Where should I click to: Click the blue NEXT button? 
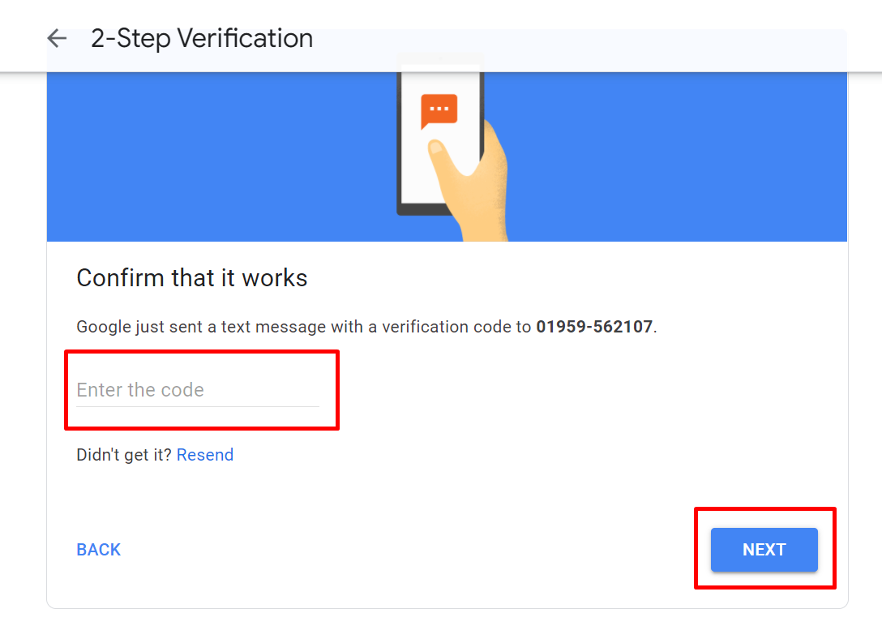(764, 550)
